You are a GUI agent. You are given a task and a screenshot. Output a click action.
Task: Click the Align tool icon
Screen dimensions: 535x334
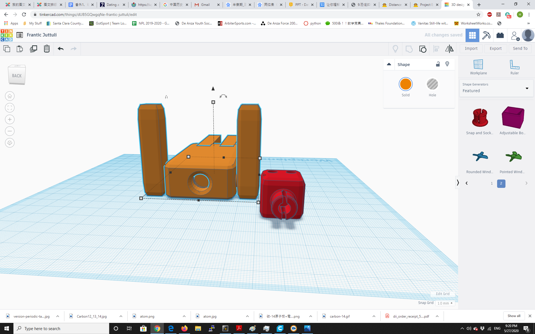coord(436,49)
